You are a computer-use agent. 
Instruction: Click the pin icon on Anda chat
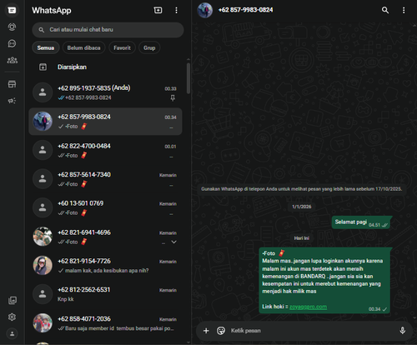[x=173, y=97]
